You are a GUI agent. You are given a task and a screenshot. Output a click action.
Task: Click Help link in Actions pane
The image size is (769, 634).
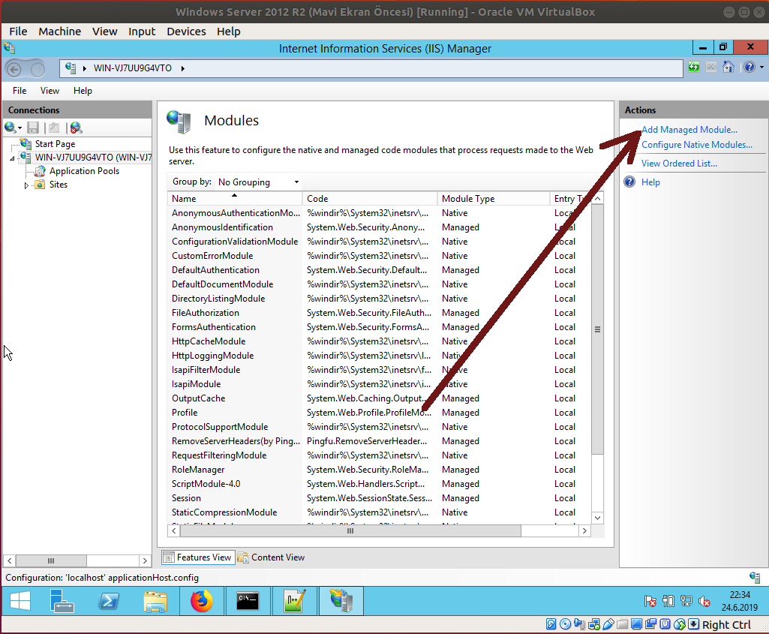[x=650, y=182]
